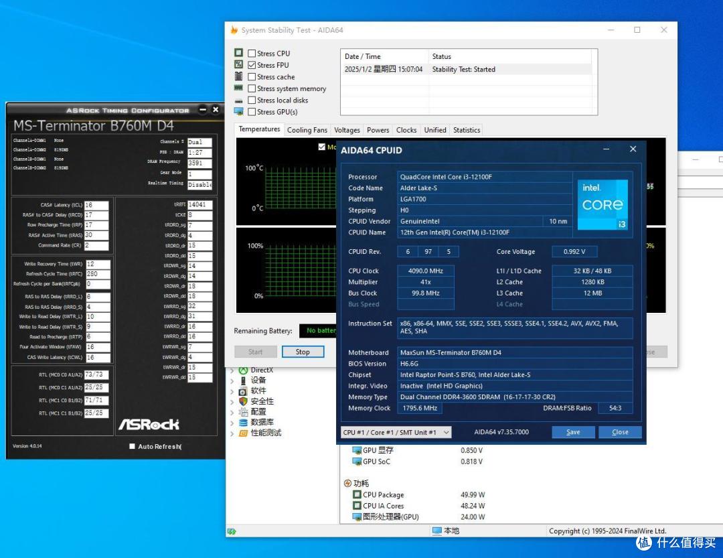Screen dimensions: 723x558
Task: Expand the 配置 tree node
Action: click(232, 412)
